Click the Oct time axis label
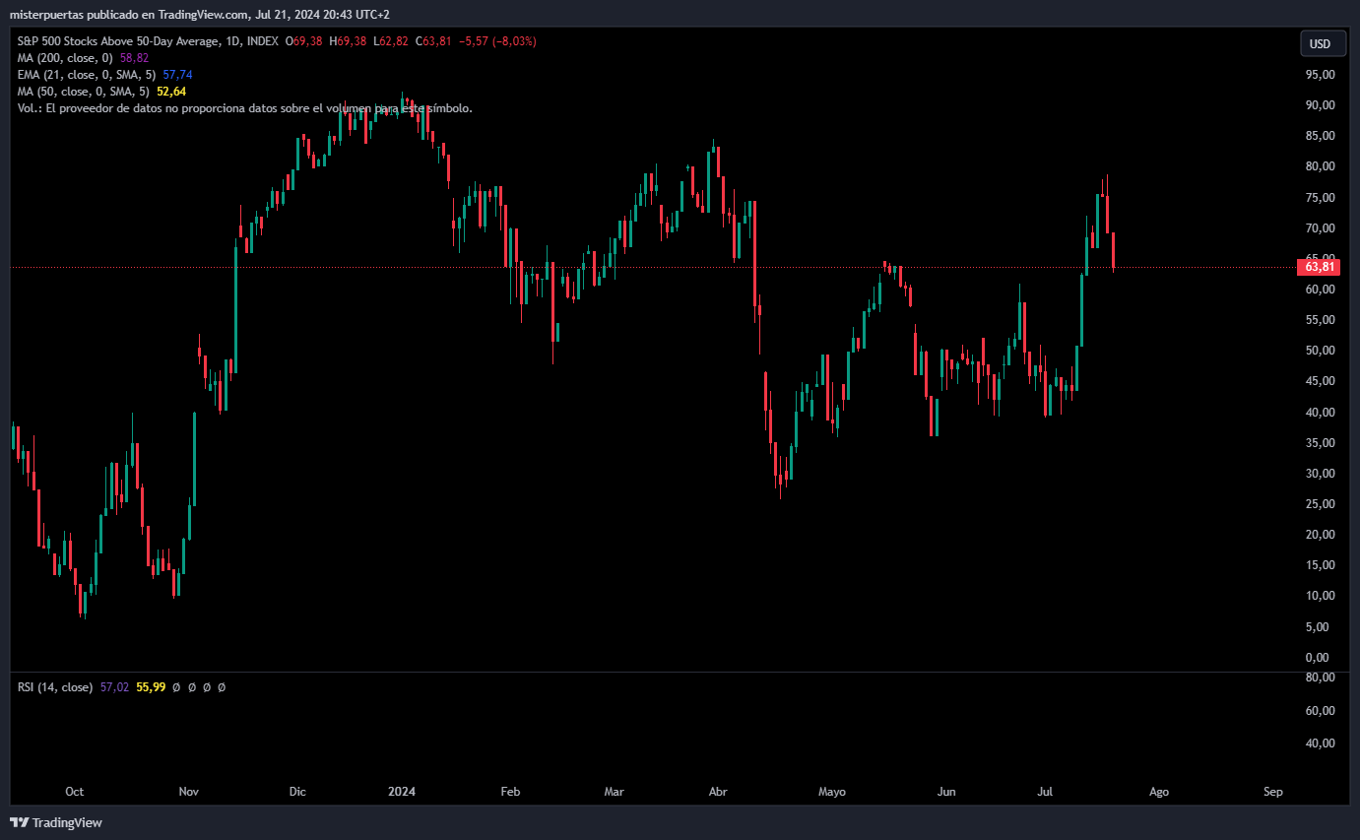 point(74,792)
